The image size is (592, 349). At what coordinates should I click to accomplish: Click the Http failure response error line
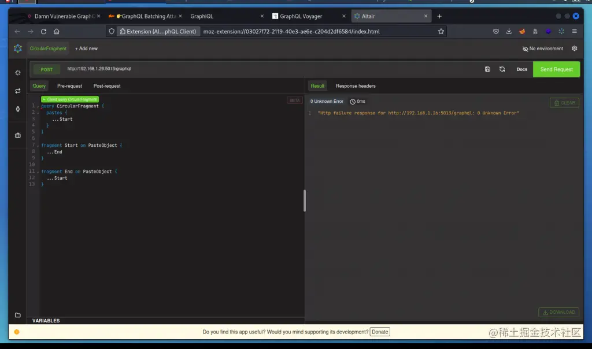click(x=419, y=113)
